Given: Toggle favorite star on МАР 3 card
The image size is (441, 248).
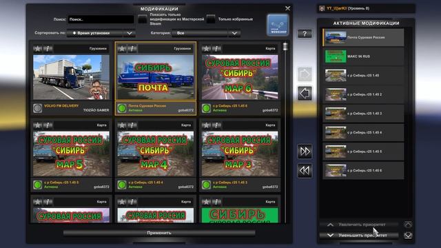Looking at the screenshot, I should 206,125.
